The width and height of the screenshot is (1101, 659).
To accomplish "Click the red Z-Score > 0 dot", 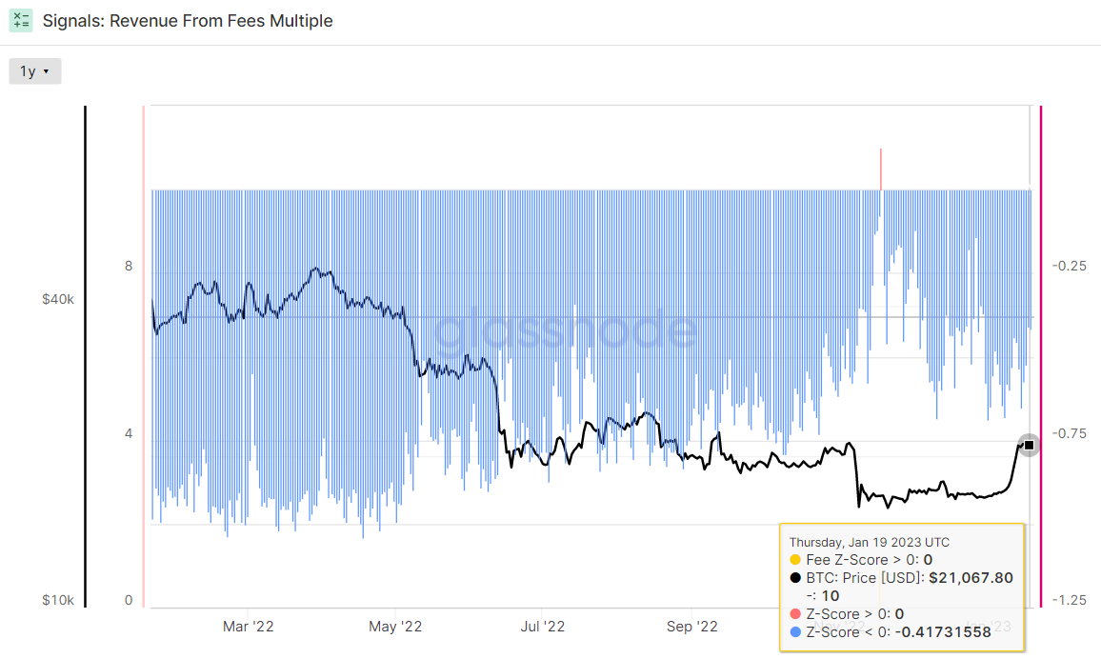I will click(x=795, y=614).
